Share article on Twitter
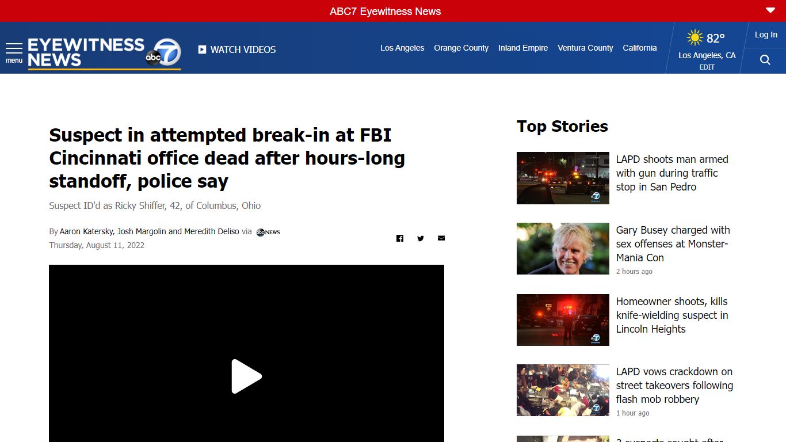Image resolution: width=786 pixels, height=442 pixels. [421, 238]
